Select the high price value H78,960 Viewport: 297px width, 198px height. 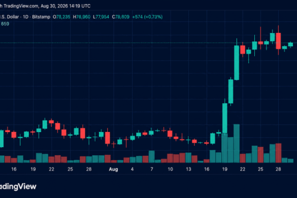tap(82, 17)
